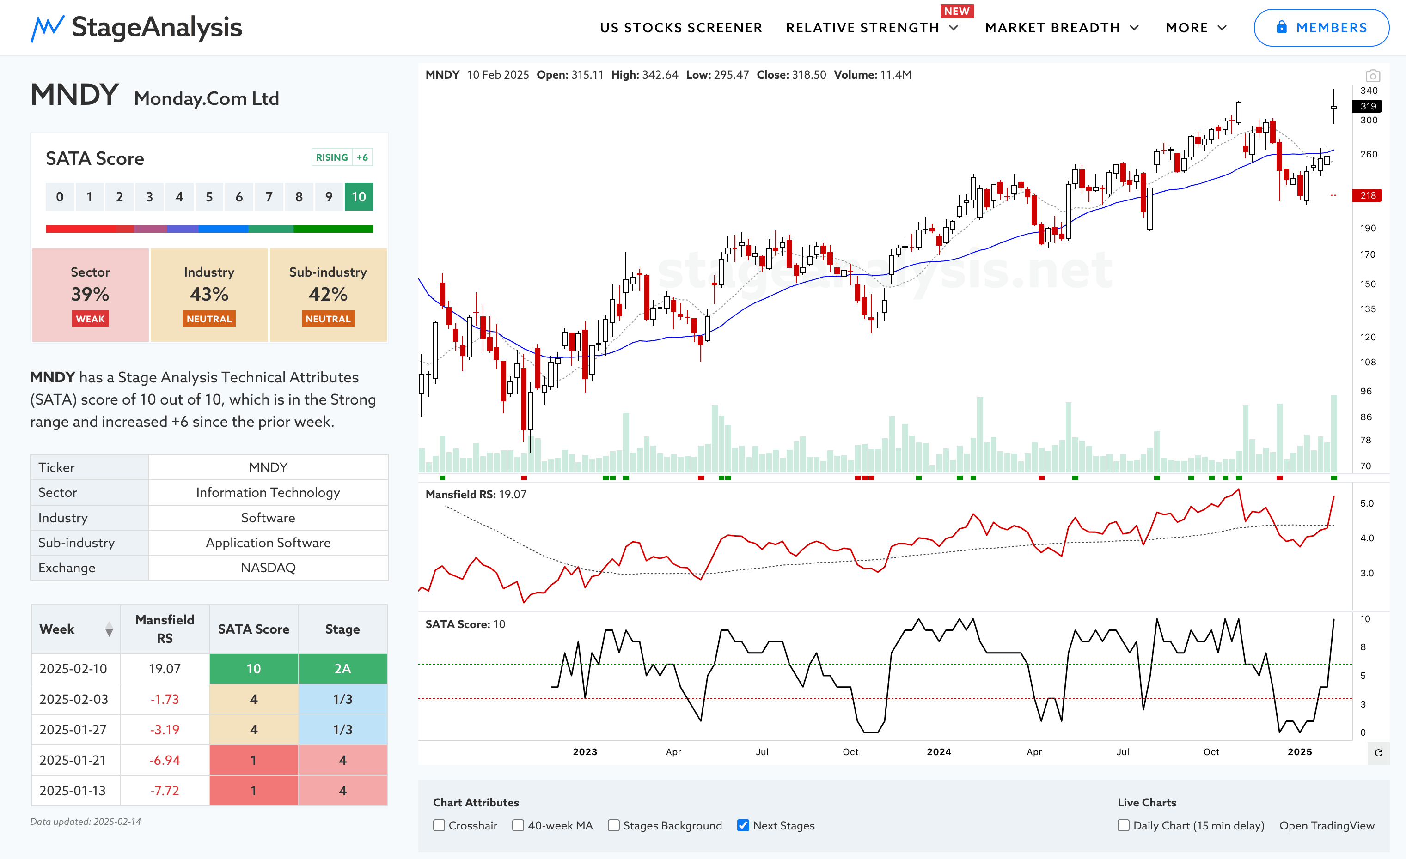Toggle the Stages Background checkbox
1406x859 pixels.
(x=614, y=825)
